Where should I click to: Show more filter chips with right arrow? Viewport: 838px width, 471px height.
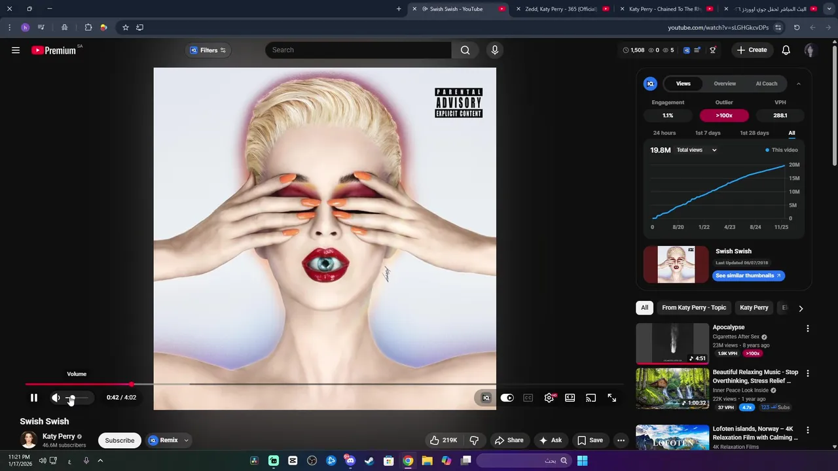[x=800, y=308]
